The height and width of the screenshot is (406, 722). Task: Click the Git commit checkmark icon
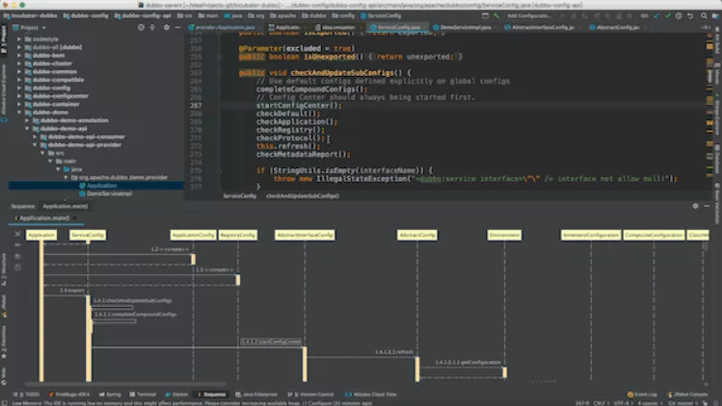pos(667,15)
